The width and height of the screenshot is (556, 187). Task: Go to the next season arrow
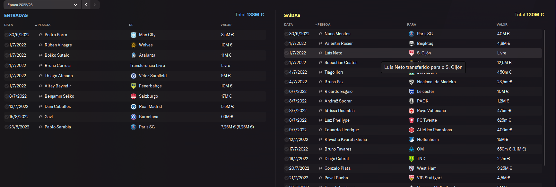(x=95, y=5)
